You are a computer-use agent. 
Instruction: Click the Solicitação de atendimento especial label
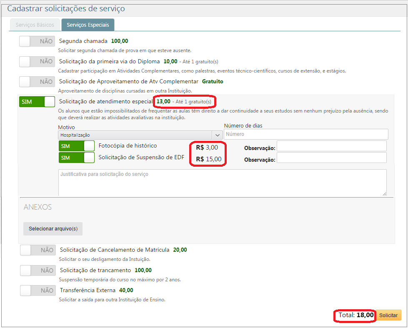[106, 101]
